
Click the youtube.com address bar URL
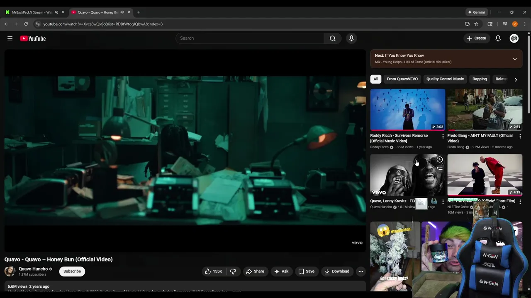[103, 24]
